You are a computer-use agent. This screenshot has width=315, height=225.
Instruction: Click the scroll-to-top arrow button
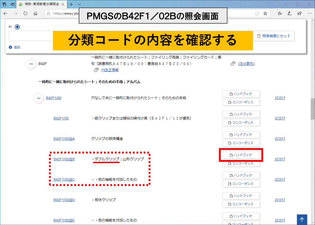(302, 219)
